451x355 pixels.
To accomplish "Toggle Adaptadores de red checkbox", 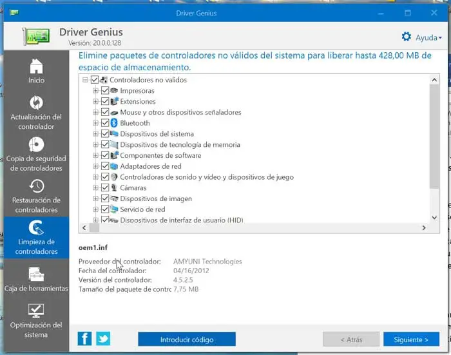I will pos(105,166).
